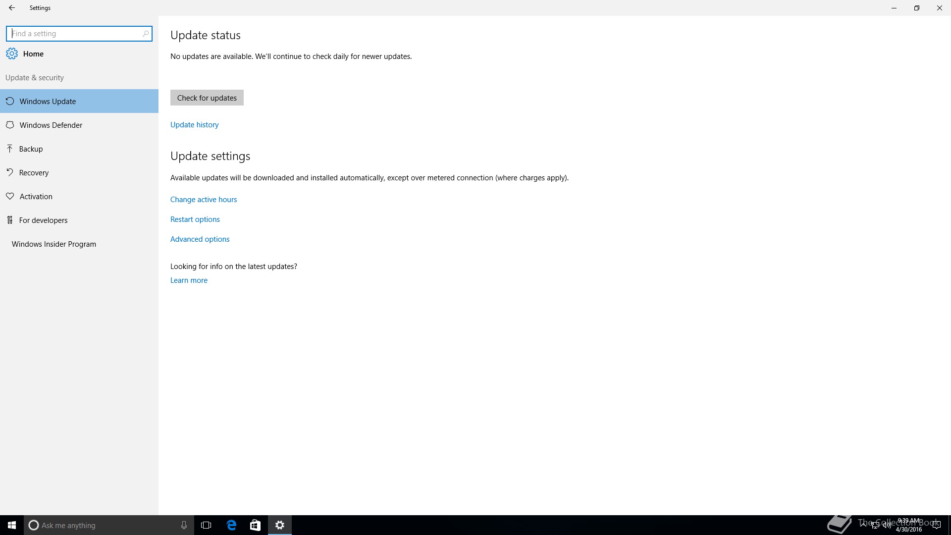Focus the Find a setting search box
The width and height of the screenshot is (951, 535).
79,34
